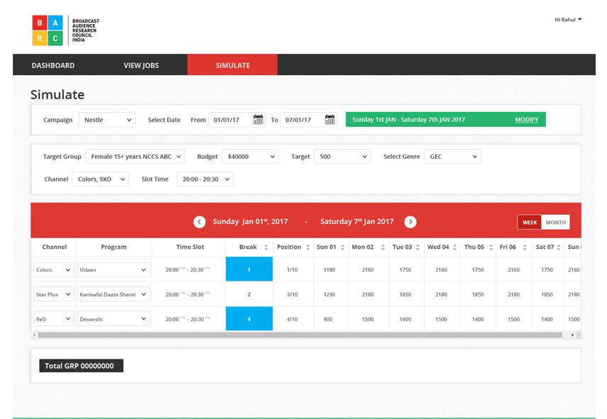Click the MODIFY link
Screen dimensions: 607x419
526,120
